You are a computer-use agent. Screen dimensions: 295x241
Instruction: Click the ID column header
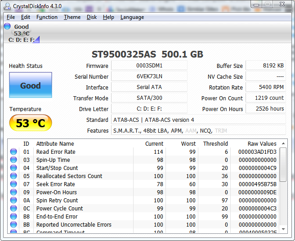26,143
